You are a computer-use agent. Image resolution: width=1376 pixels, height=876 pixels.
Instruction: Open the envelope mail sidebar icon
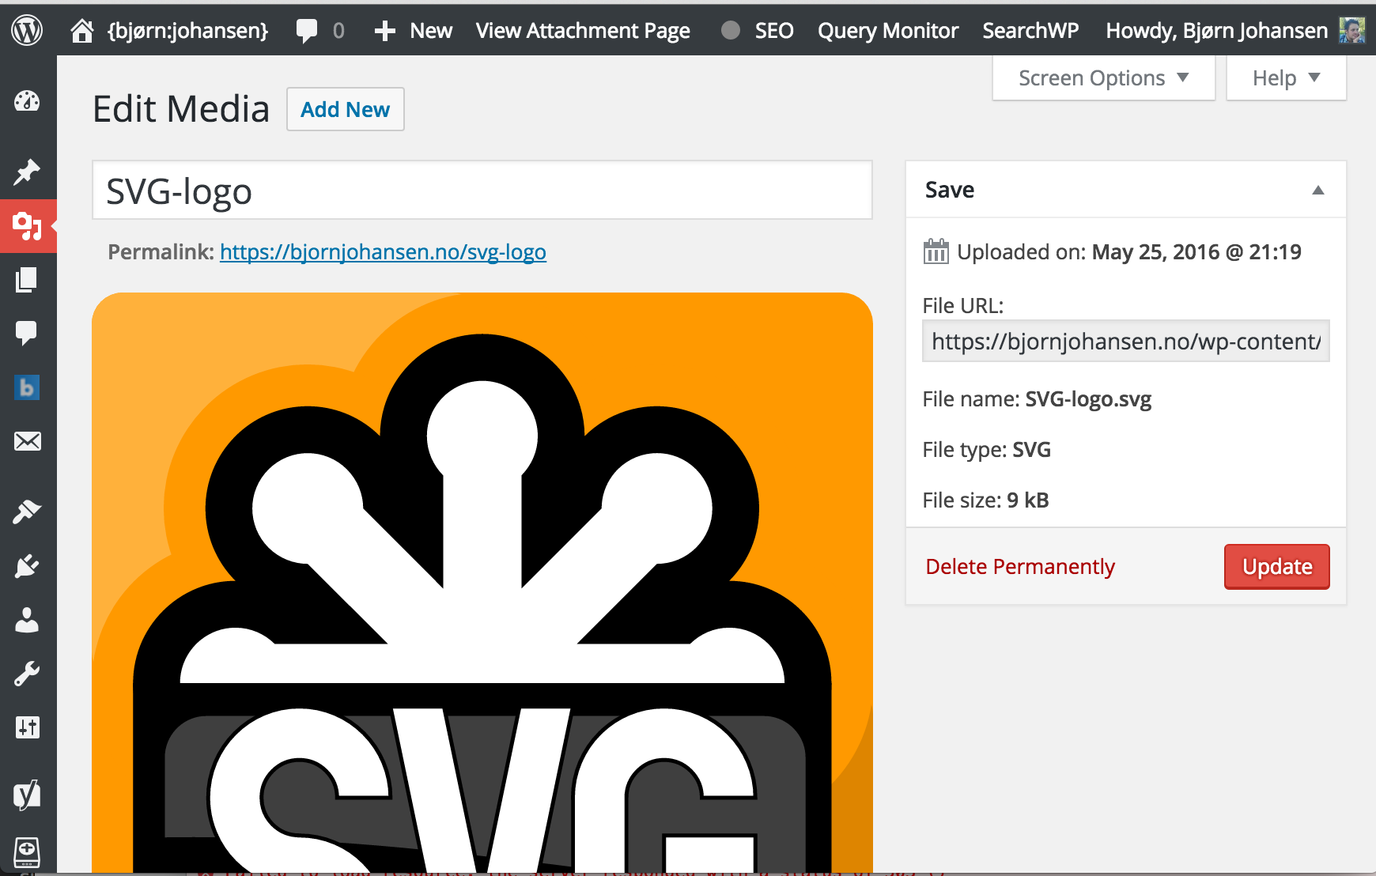[27, 441]
